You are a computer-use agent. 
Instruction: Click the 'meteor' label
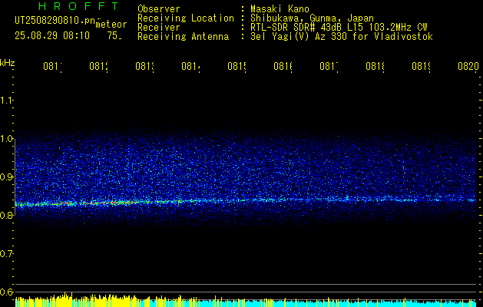coord(111,25)
